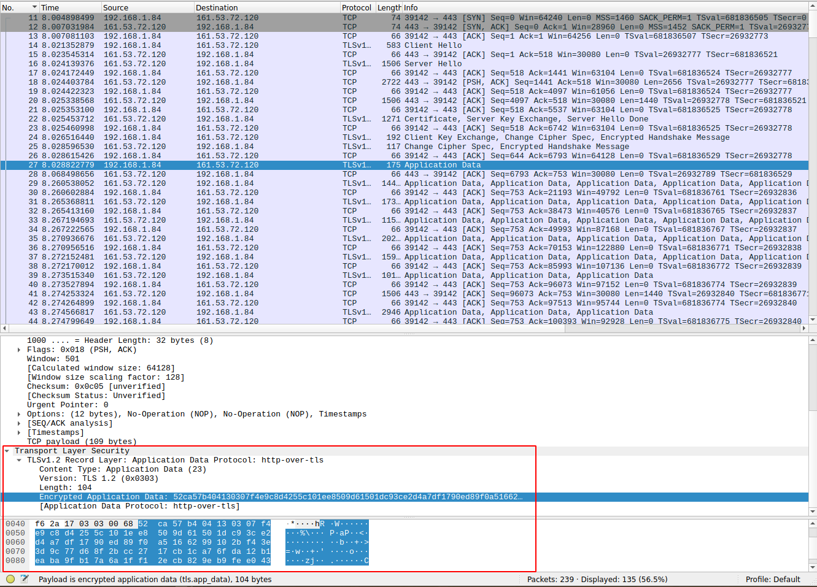Click packet list horizontal scrollbar right arrow
Screen dimensions: 817x587
click(804, 328)
